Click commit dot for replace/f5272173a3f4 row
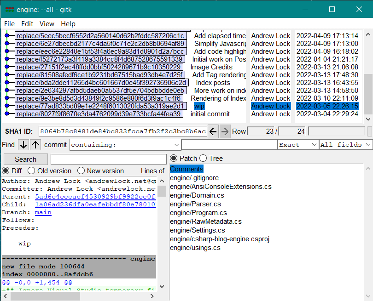The image size is (373, 301). pyautogui.click(x=7, y=59)
